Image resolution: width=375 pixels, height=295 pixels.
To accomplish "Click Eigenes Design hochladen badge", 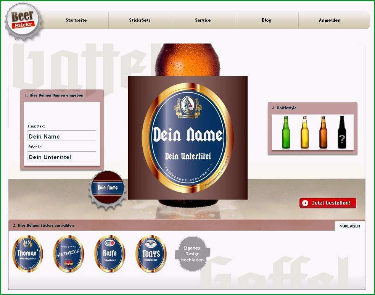I will pos(192,254).
